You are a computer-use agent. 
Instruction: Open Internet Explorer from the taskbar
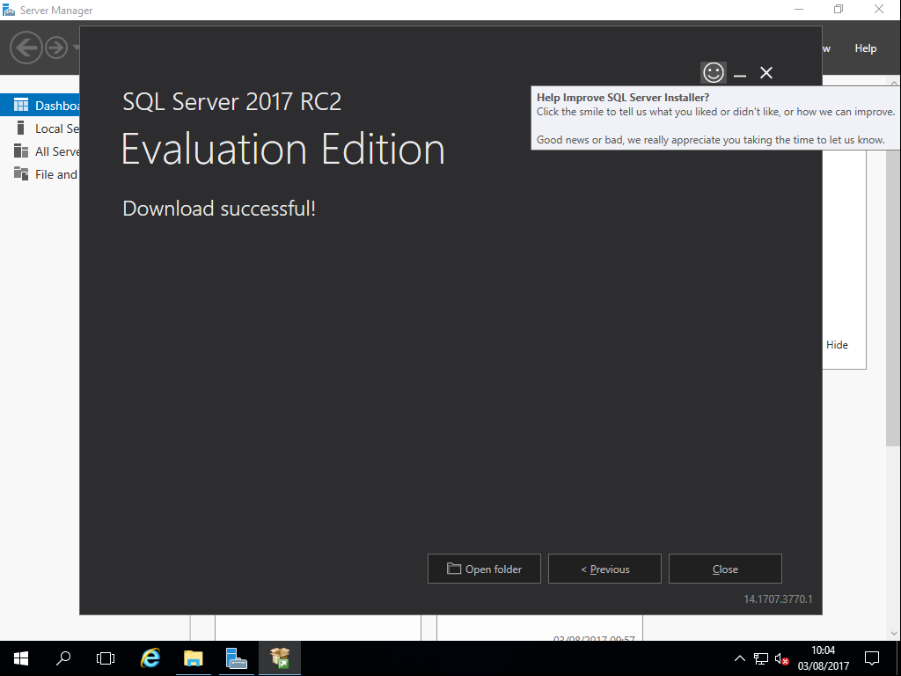pyautogui.click(x=150, y=658)
